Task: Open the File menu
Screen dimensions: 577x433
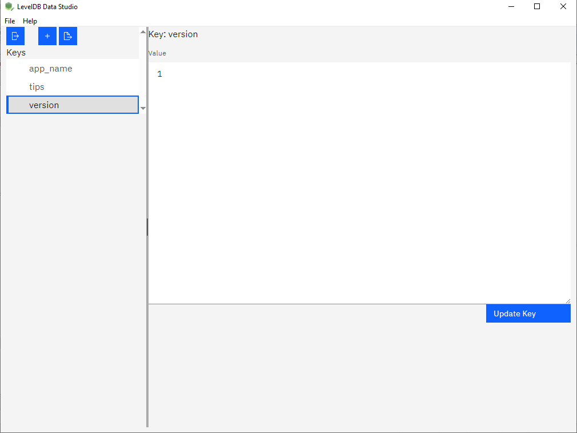Action: [x=9, y=21]
